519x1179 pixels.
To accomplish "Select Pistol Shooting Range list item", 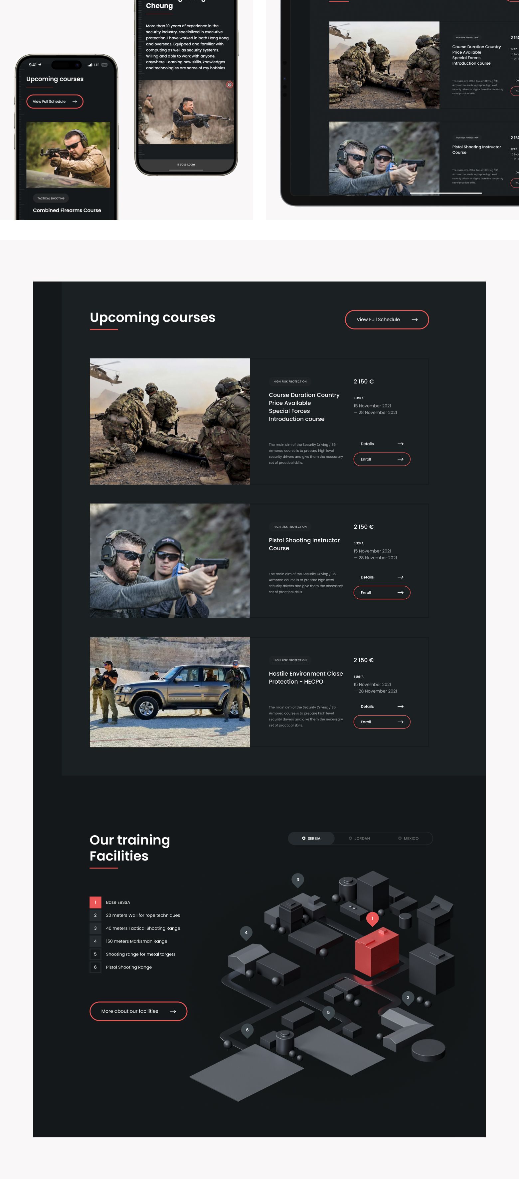I will 129,967.
